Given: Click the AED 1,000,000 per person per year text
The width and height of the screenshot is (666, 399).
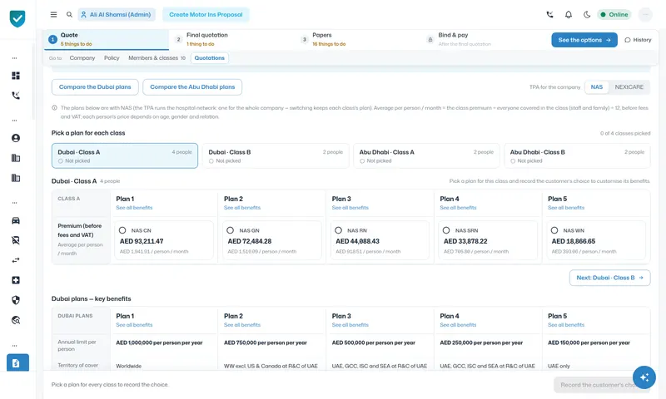Looking at the screenshot, I should coord(159,342).
